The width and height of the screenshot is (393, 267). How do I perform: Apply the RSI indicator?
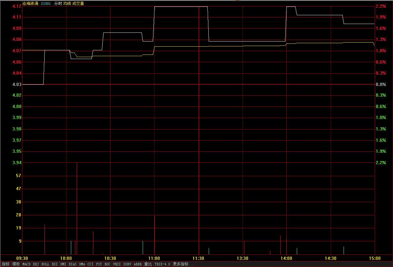pos(55,264)
